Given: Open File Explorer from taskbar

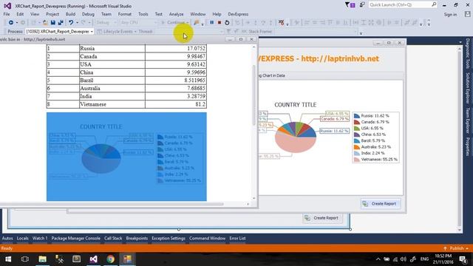Looking at the screenshot, I should point(43,259).
